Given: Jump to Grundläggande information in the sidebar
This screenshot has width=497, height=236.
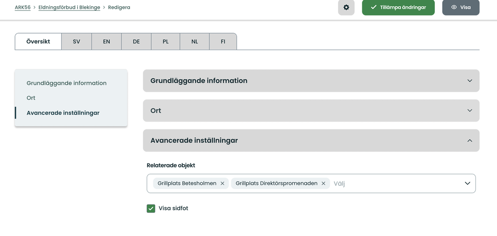Looking at the screenshot, I should pyautogui.click(x=67, y=83).
